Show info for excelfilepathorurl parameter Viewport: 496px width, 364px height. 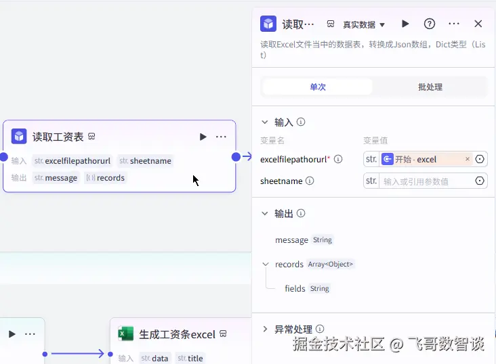pos(338,159)
